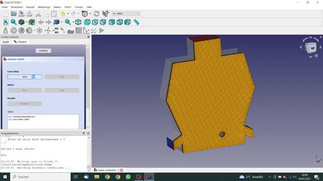Click the Status log text area
This screenshot has width=323, height=181.
coord(43,121)
